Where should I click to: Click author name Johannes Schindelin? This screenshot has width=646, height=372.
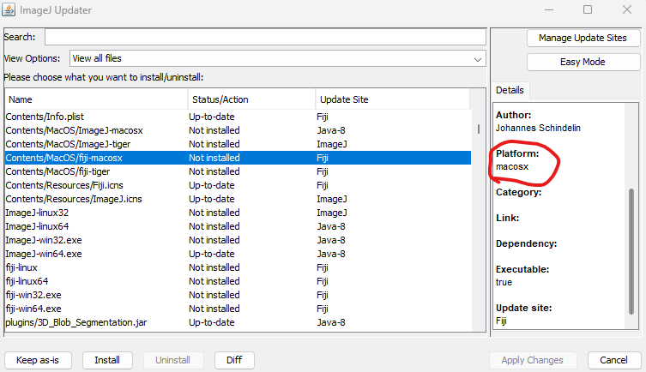[538, 128]
